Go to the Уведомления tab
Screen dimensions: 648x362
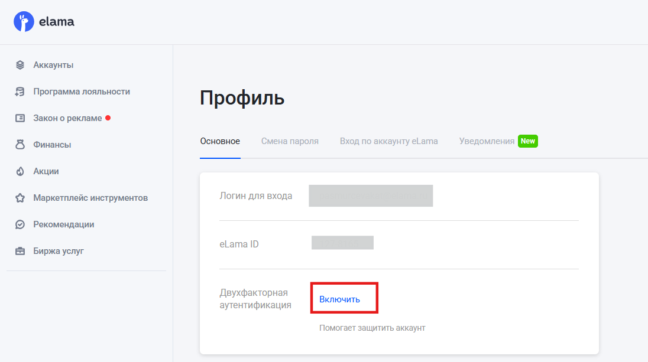[487, 141]
